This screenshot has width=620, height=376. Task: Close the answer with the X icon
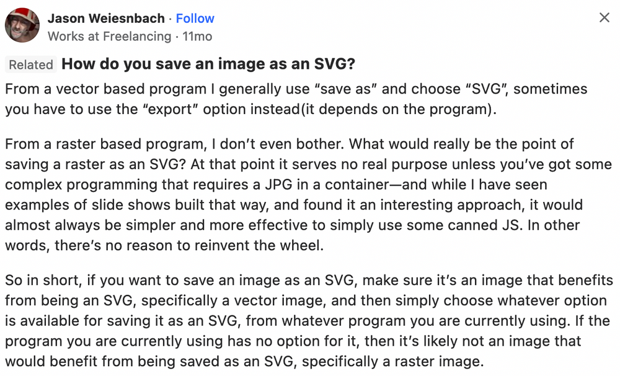click(604, 17)
